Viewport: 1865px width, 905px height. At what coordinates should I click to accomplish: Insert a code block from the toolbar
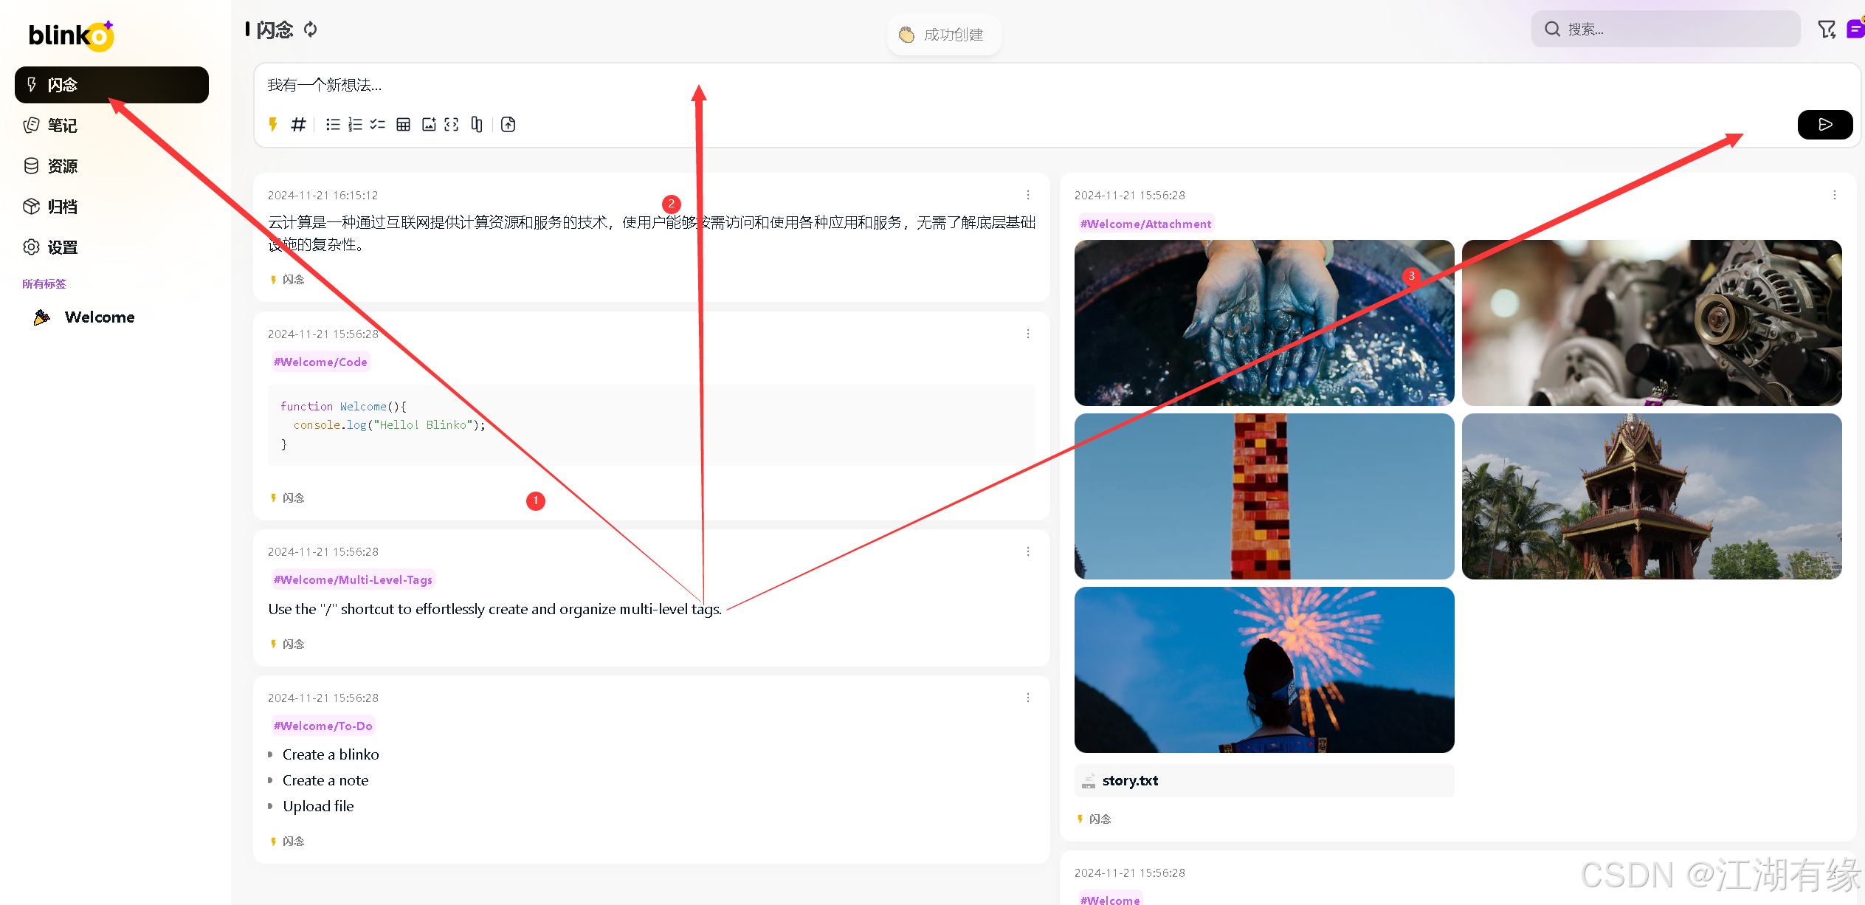(452, 125)
